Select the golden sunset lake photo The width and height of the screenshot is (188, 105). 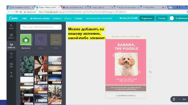point(41,89)
